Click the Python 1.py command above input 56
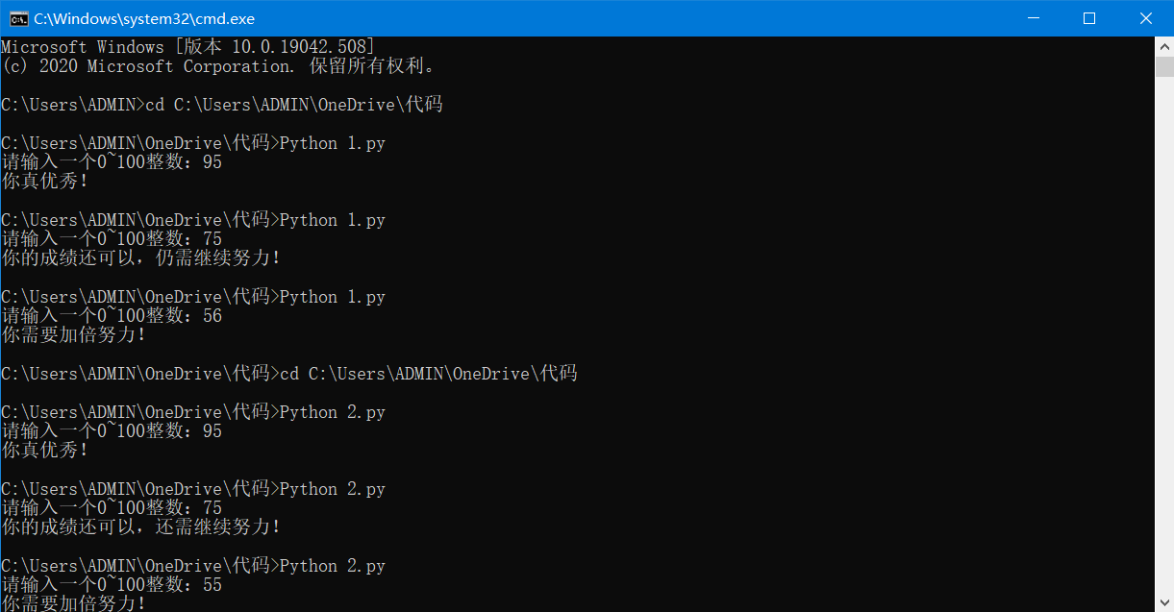This screenshot has height=612, width=1174. coord(192,297)
